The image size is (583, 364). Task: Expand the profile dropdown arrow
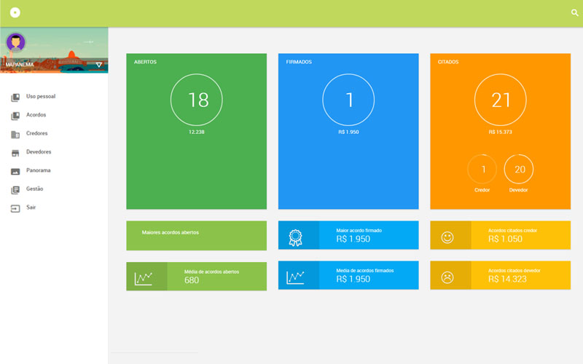[x=99, y=65]
